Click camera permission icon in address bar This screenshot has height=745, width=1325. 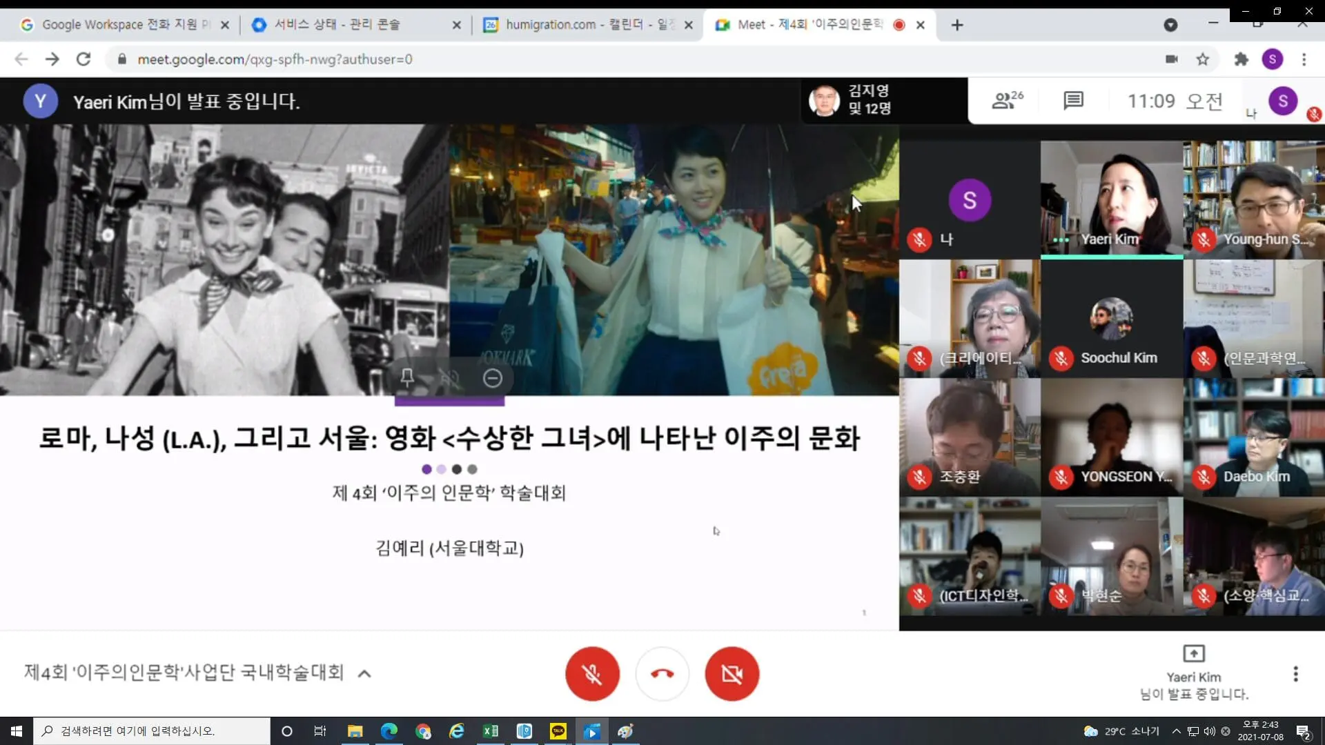tap(1171, 59)
